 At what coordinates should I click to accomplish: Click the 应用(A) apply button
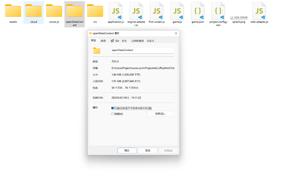tap(168, 150)
